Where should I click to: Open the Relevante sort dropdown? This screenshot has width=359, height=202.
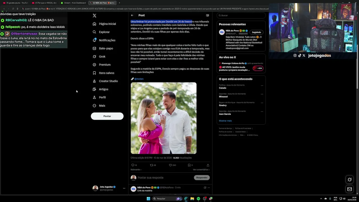(136, 170)
